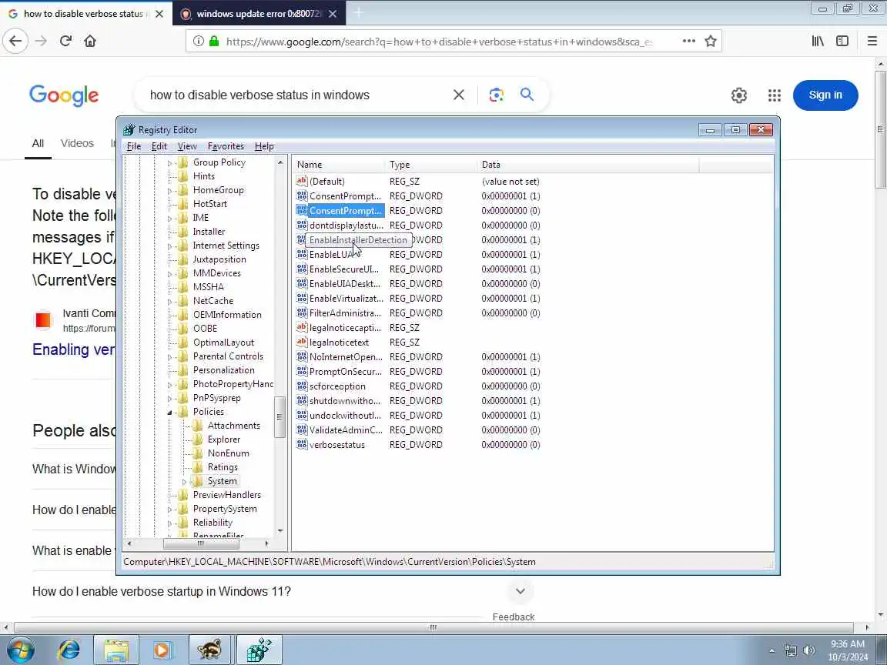Expand the Group Policy registry key
887x665 pixels.
pyautogui.click(x=169, y=163)
